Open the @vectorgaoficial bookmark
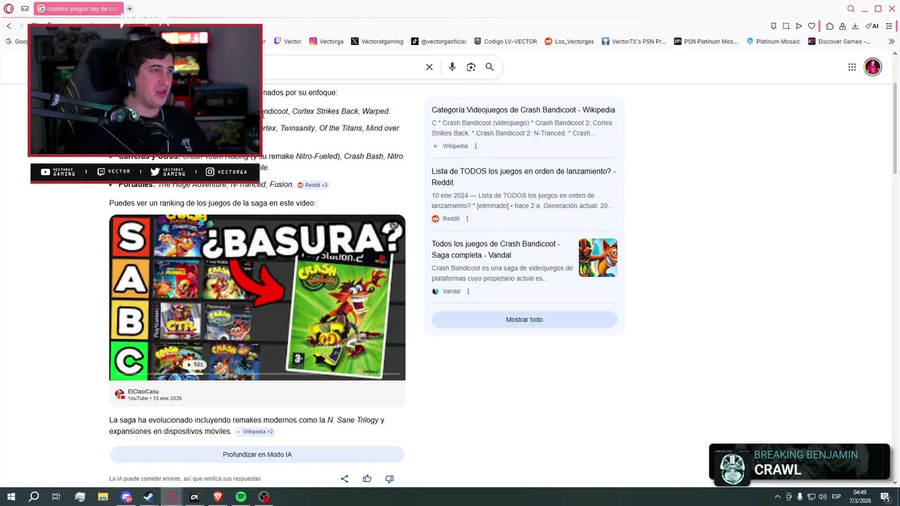 coord(439,41)
